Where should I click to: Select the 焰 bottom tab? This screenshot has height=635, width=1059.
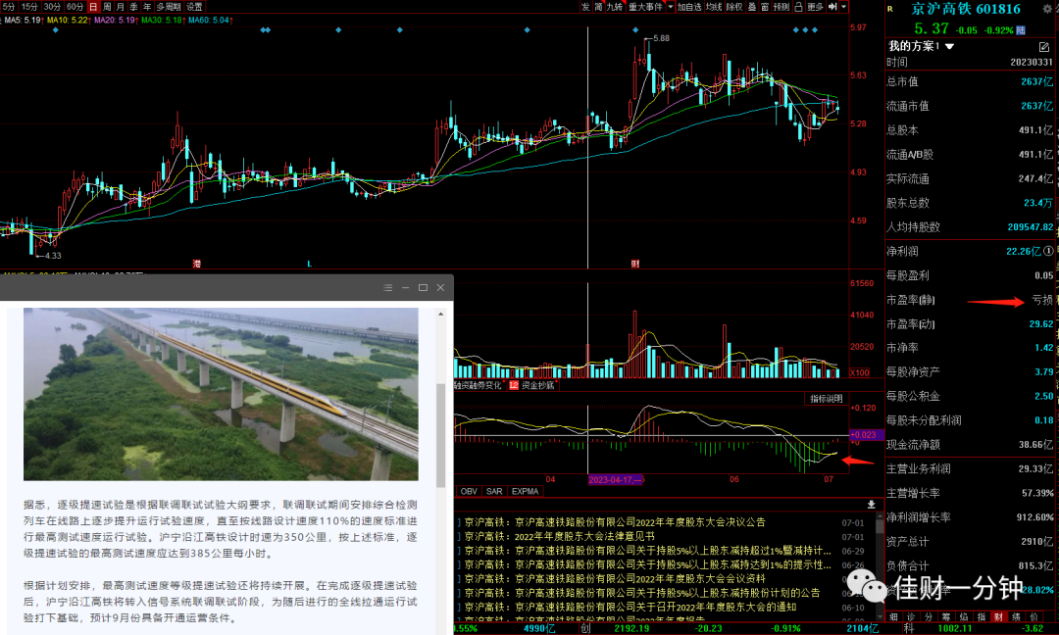[x=964, y=616]
